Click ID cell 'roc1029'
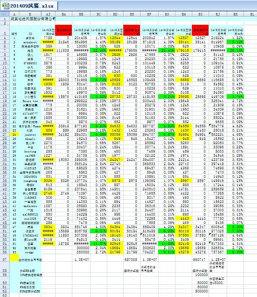This screenshot has height=297, width=257. tap(30, 218)
